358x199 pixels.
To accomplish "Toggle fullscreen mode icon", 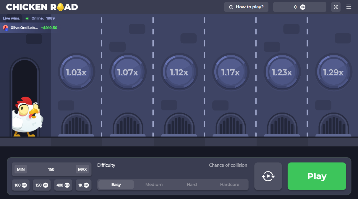I will [x=336, y=7].
